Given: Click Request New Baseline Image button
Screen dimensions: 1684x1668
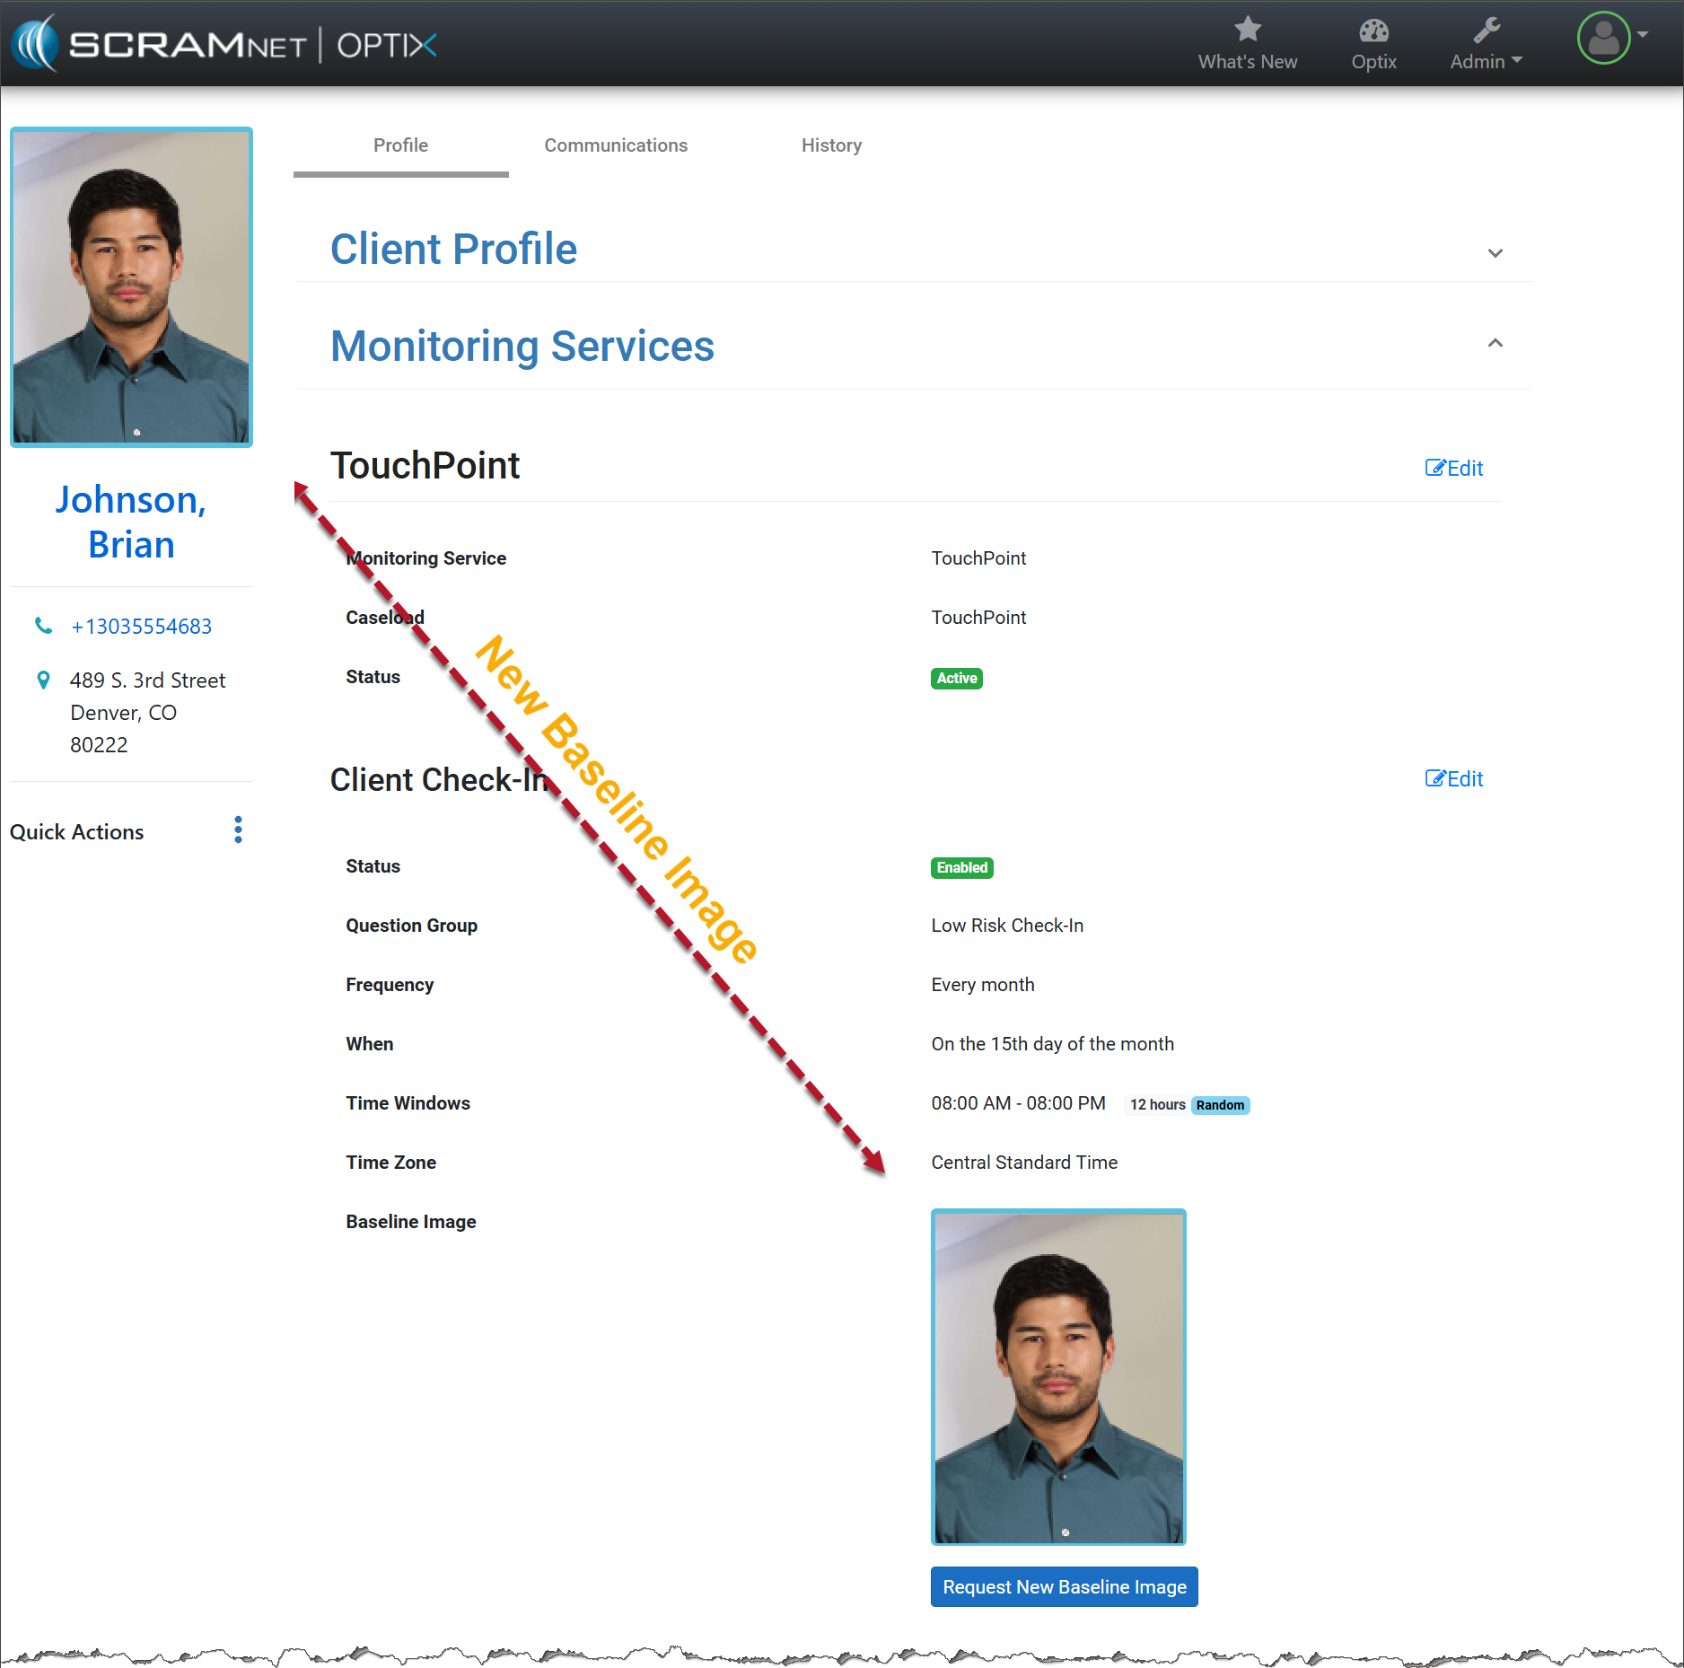Looking at the screenshot, I should (1064, 1587).
